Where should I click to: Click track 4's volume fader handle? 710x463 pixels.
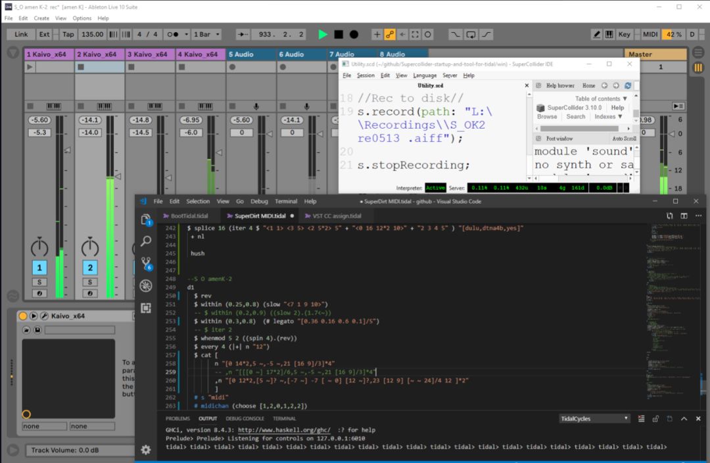pyautogui.click(x=219, y=152)
